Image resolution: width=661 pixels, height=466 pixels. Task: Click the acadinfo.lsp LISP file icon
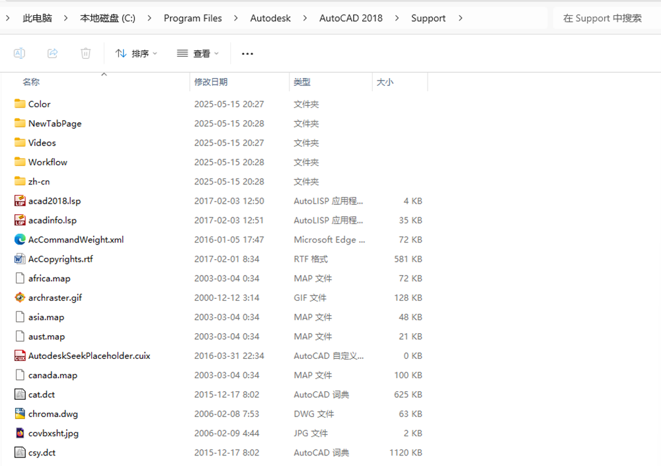click(20, 220)
